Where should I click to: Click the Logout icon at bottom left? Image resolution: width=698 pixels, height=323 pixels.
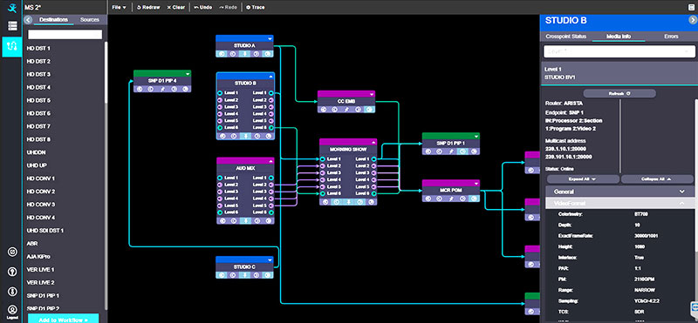(x=12, y=312)
